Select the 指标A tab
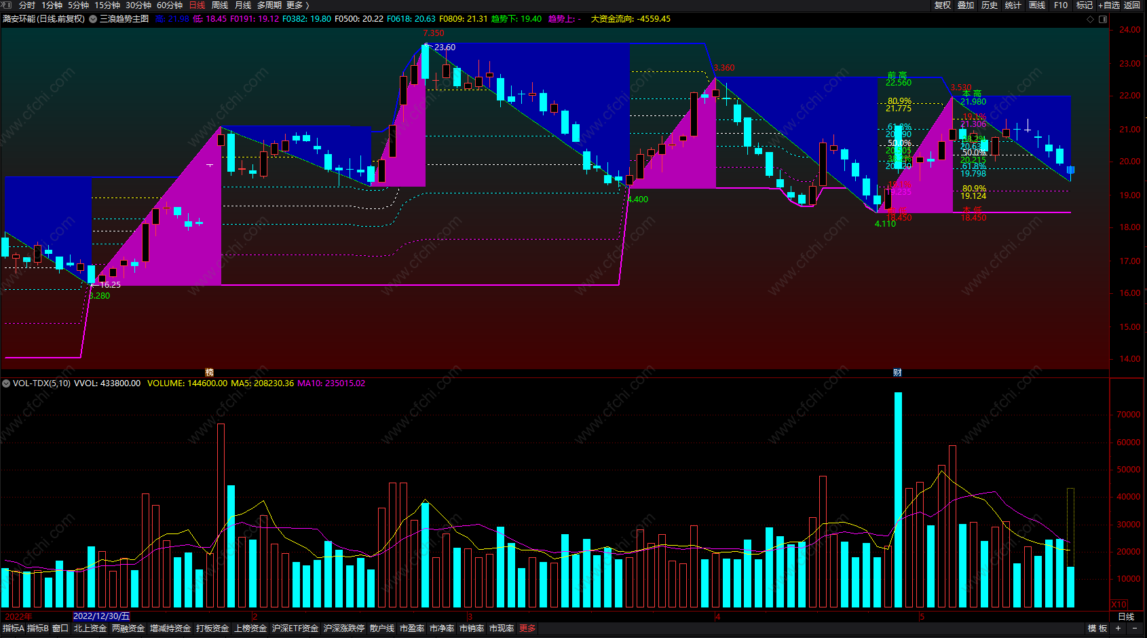1147x638 pixels. (x=14, y=628)
